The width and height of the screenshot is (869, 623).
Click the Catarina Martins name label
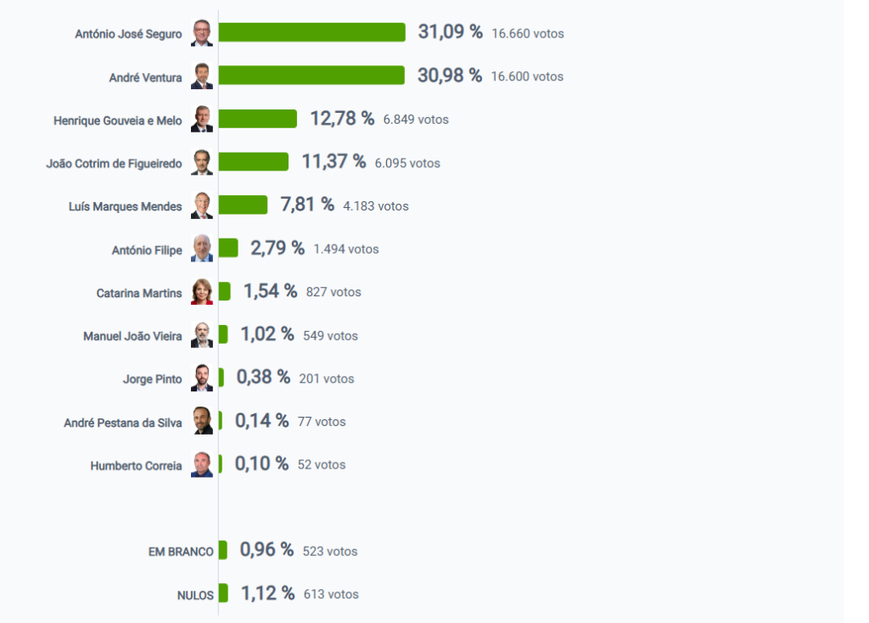pyautogui.click(x=139, y=293)
